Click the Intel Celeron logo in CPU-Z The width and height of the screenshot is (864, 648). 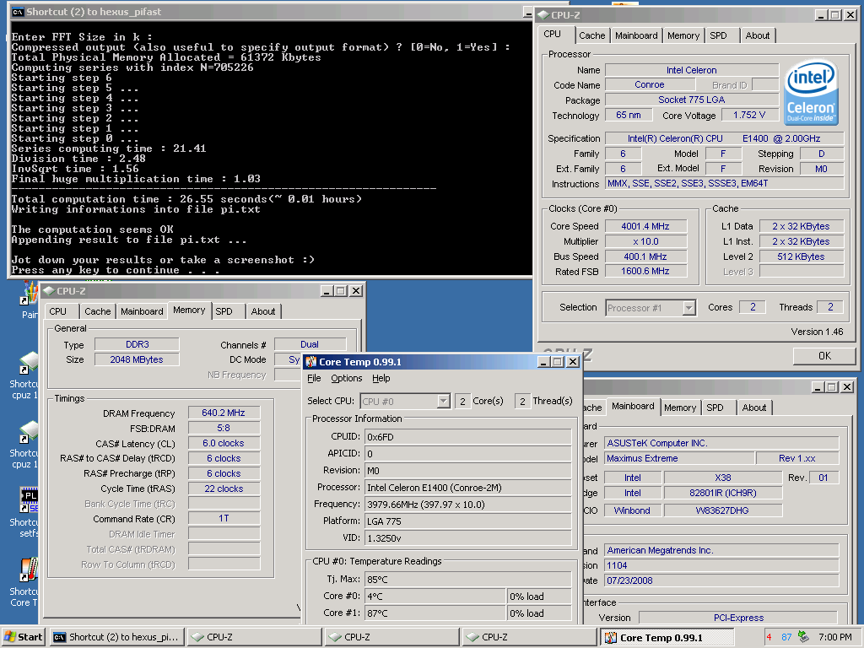point(811,91)
